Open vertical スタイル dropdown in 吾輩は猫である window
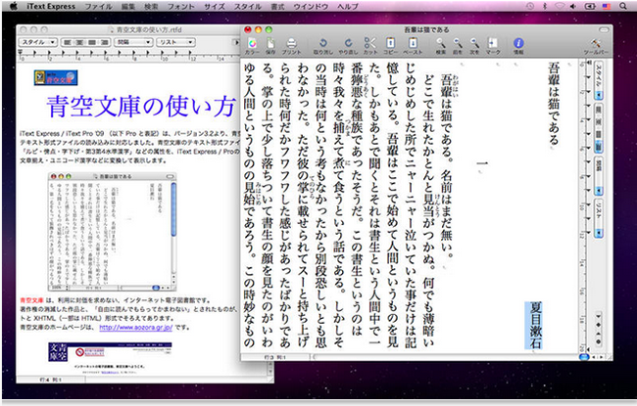Screen dimensions: 637x406 (599, 80)
